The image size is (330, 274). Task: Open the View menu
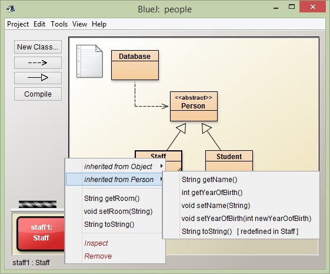tap(79, 24)
